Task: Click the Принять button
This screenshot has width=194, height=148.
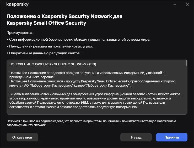Action: click(x=171, y=137)
